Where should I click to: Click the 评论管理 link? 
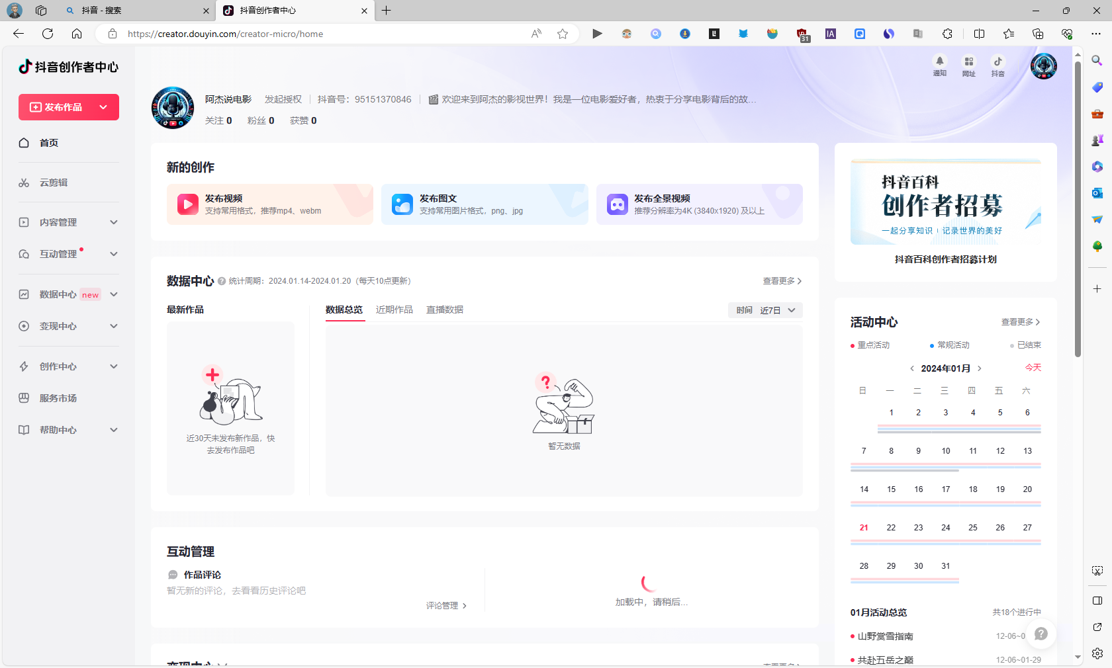tap(446, 605)
